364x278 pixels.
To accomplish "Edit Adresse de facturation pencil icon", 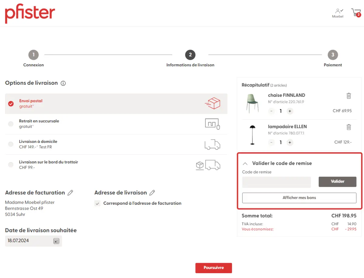I will coord(70,193).
